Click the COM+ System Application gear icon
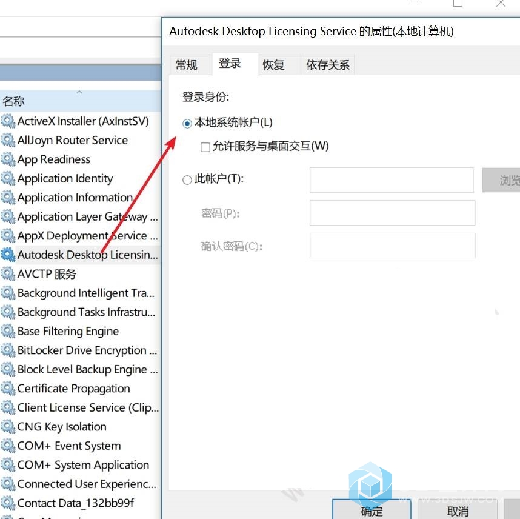Screen dimensions: 520x519 8,465
